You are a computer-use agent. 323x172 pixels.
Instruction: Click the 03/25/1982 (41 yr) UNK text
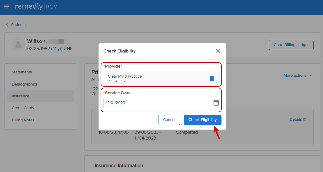pyautogui.click(x=50, y=49)
